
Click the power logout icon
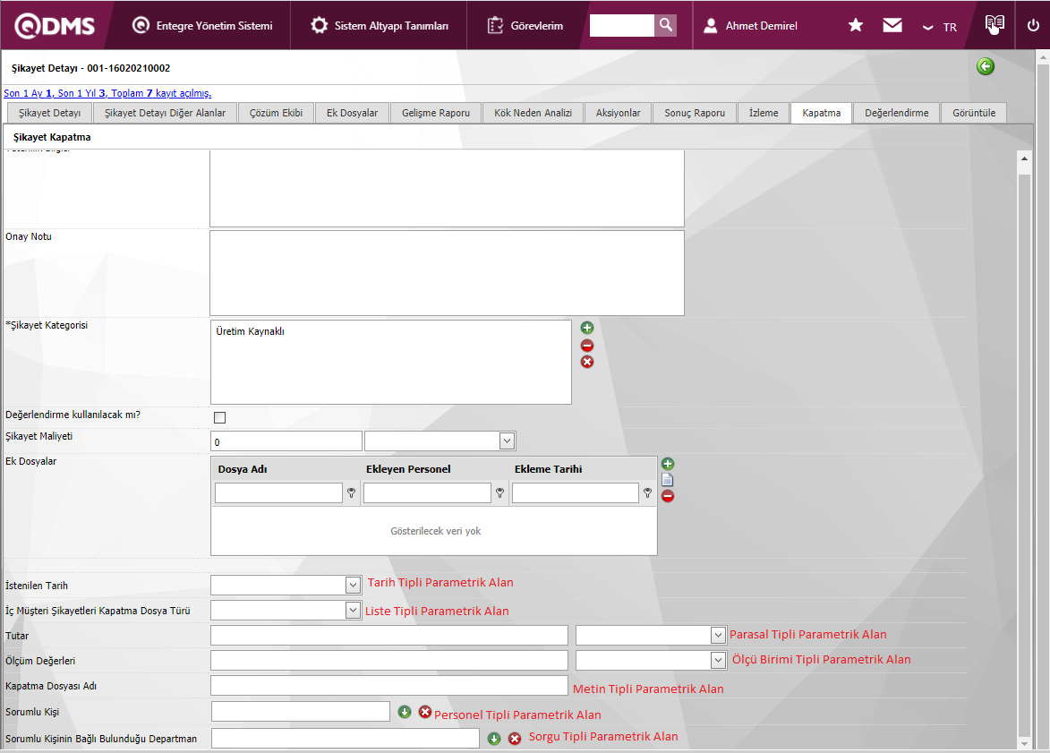pos(1033,25)
